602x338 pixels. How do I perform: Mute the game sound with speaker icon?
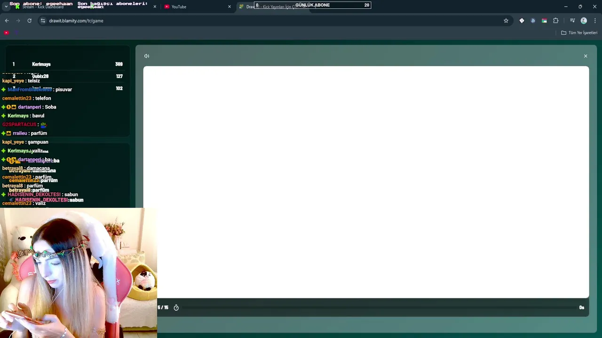point(147,56)
